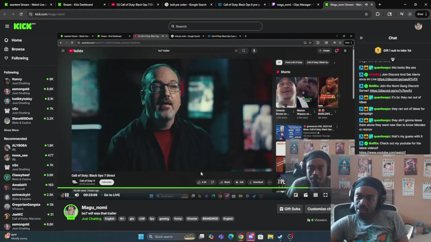
Task: Open the user profile avatar menu
Action: (418, 26)
